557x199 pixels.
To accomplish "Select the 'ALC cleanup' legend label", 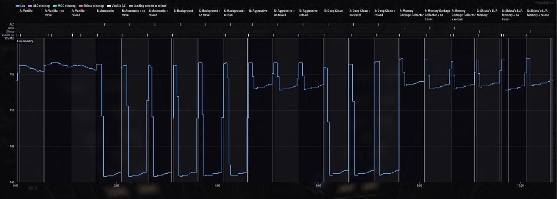I will pos(41,6).
